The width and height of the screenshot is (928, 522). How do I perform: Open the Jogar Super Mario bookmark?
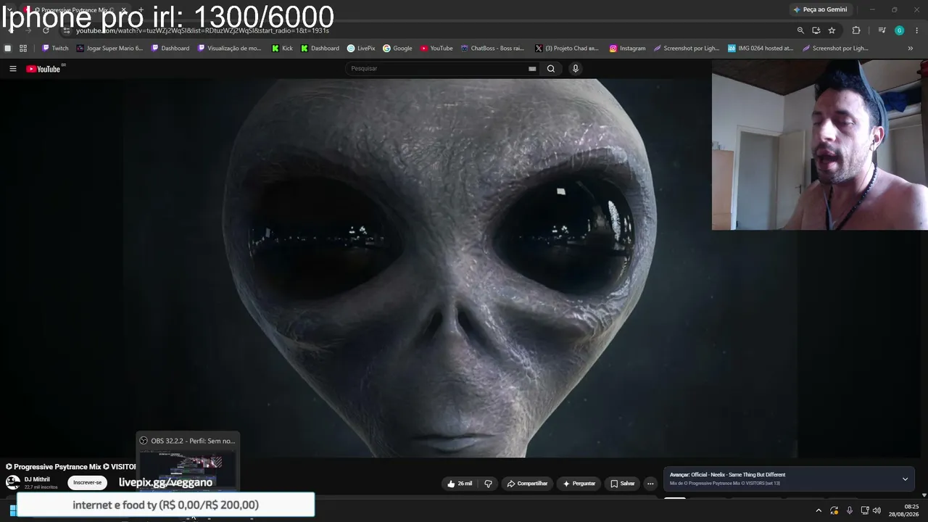(109, 49)
